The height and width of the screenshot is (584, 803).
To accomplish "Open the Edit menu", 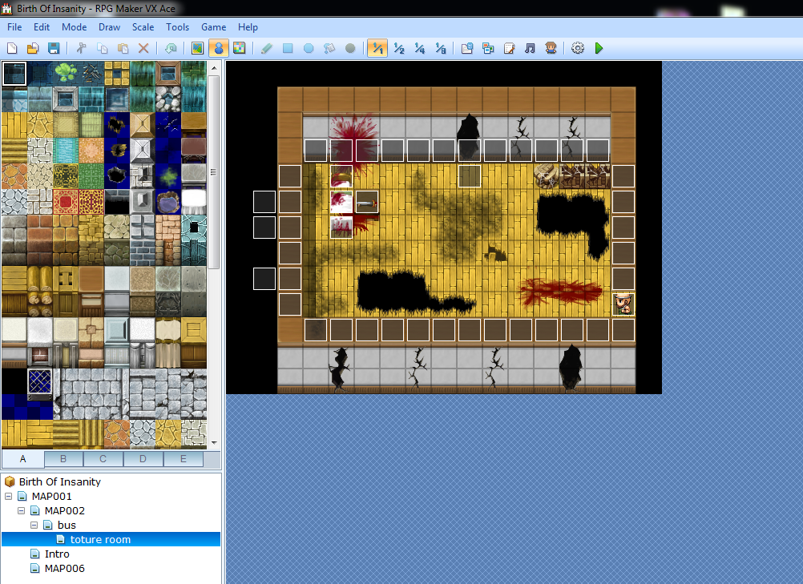I will pyautogui.click(x=42, y=27).
